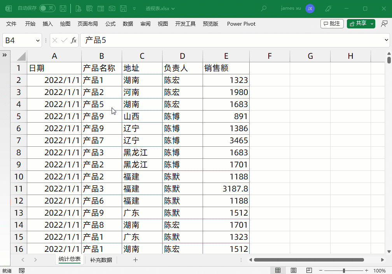Expand the formula bar with right chevron
Screen dimensions: 392x274
pyautogui.click(x=386, y=40)
